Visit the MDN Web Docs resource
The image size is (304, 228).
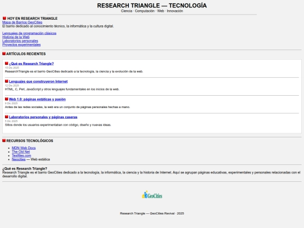(24, 148)
